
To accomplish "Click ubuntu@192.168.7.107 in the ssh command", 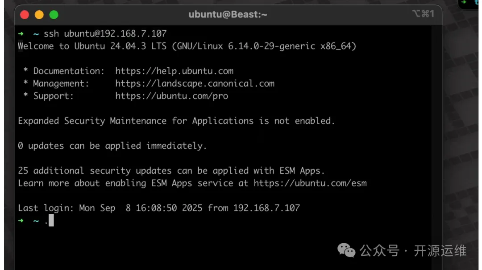I will click(x=115, y=34).
